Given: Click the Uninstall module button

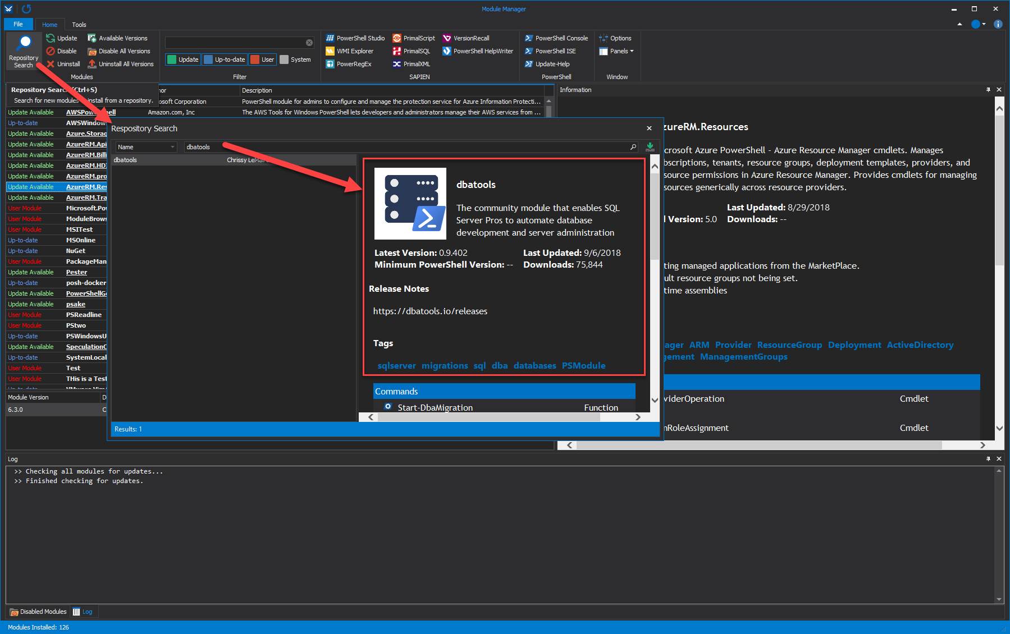Looking at the screenshot, I should pos(63,64).
